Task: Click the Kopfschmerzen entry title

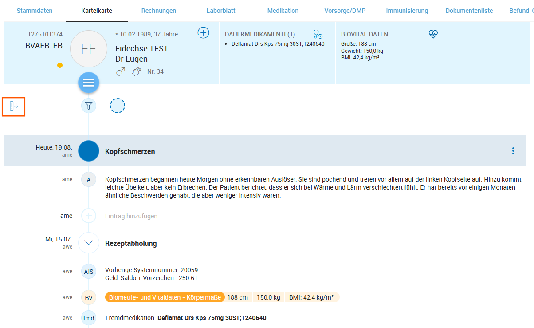Action: coord(130,151)
